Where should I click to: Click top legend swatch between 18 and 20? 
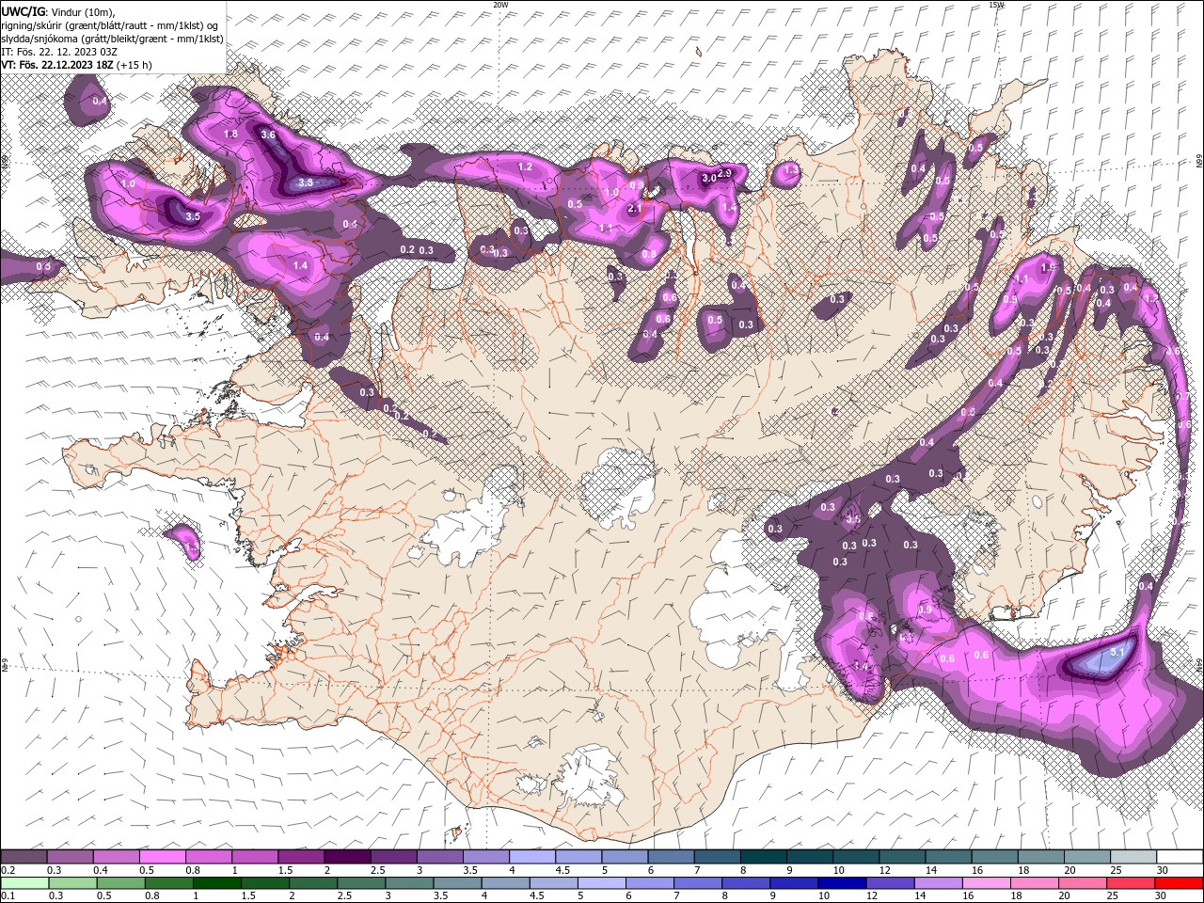point(1040,857)
